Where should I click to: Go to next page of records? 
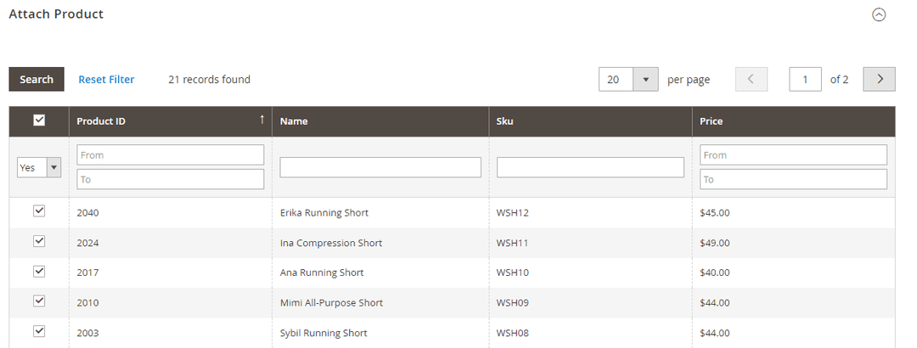879,79
